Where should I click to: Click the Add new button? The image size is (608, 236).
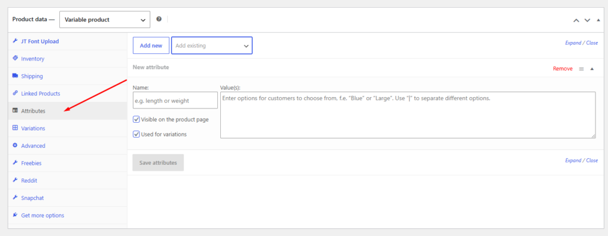[151, 45]
